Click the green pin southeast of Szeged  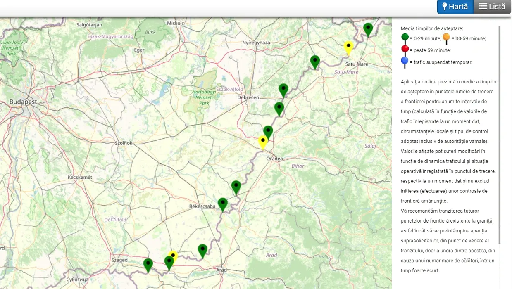click(148, 265)
